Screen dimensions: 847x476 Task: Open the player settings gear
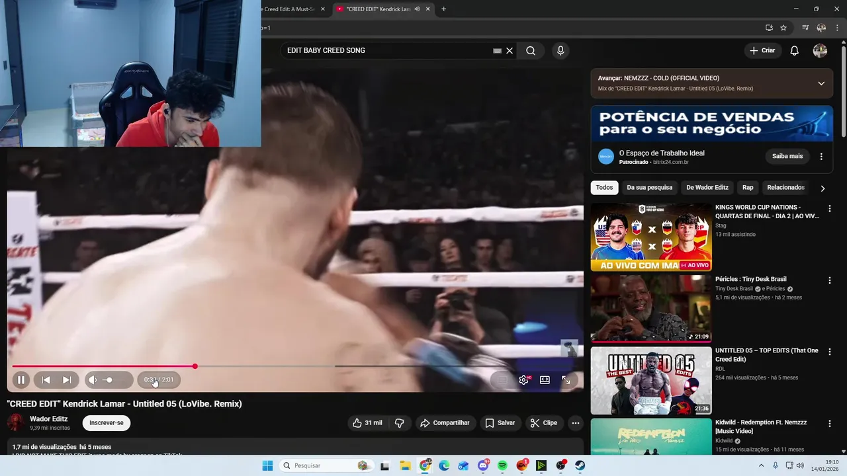click(x=523, y=380)
